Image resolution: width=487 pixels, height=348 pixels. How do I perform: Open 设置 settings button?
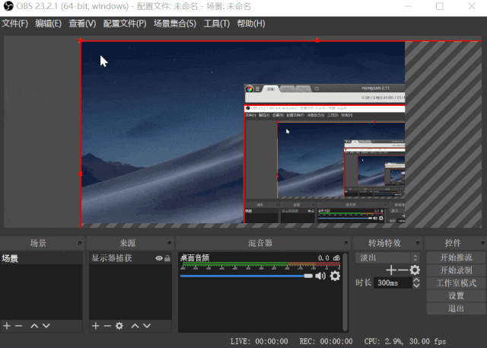pyautogui.click(x=456, y=295)
